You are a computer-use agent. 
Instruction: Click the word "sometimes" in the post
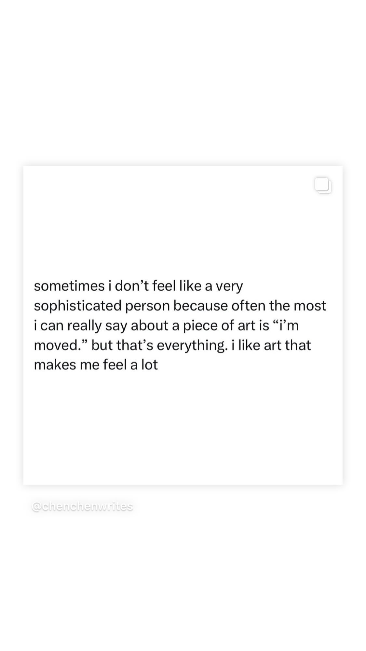69,286
